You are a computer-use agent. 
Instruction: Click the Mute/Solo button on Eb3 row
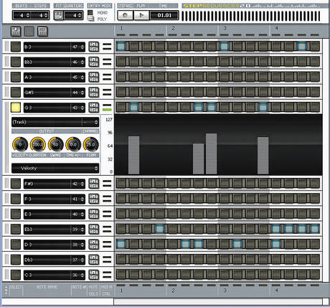coord(94,229)
